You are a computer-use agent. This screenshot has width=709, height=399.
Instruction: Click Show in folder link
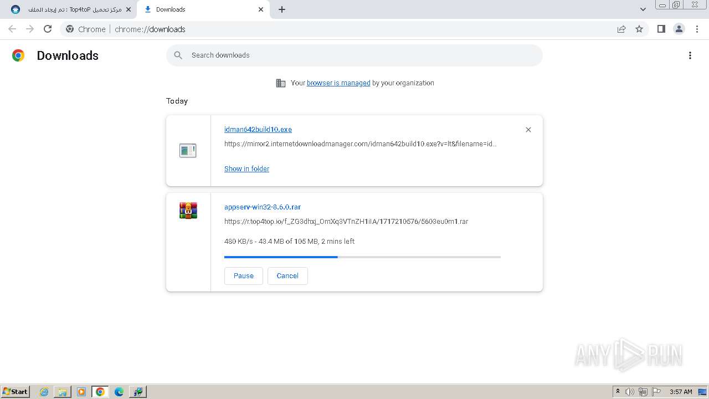point(246,168)
